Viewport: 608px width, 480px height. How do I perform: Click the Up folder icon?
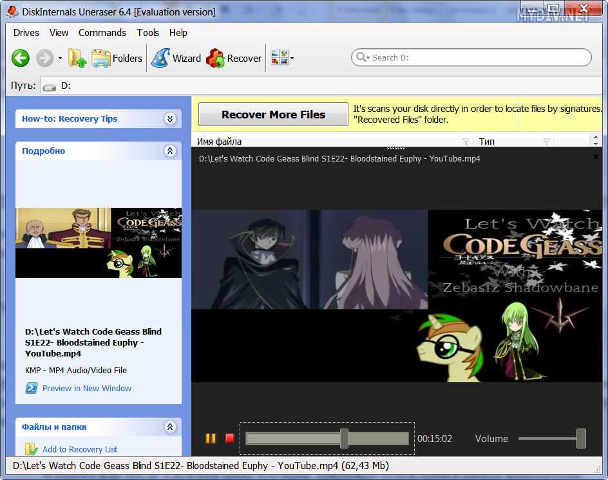[x=77, y=59]
